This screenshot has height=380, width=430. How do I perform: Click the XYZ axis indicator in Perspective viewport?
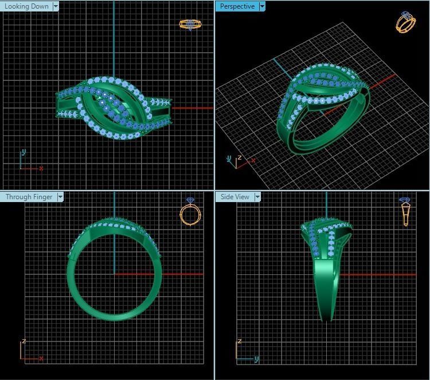[241, 162]
